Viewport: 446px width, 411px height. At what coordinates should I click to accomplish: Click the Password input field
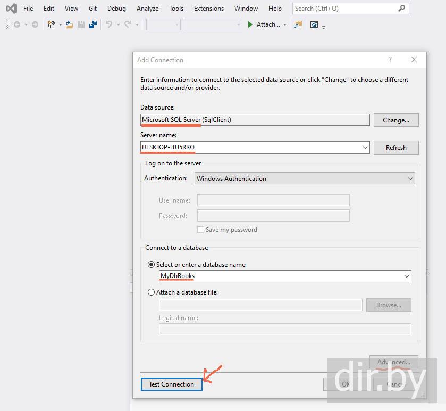pyautogui.click(x=273, y=215)
